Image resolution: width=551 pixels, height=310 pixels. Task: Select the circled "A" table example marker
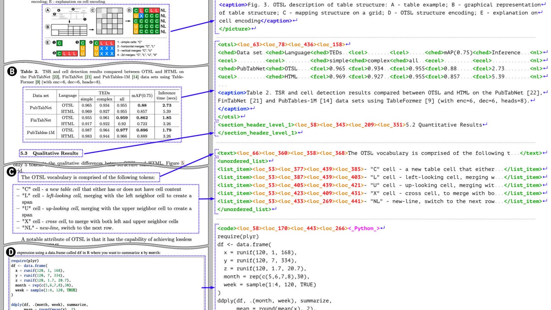click(x=47, y=10)
